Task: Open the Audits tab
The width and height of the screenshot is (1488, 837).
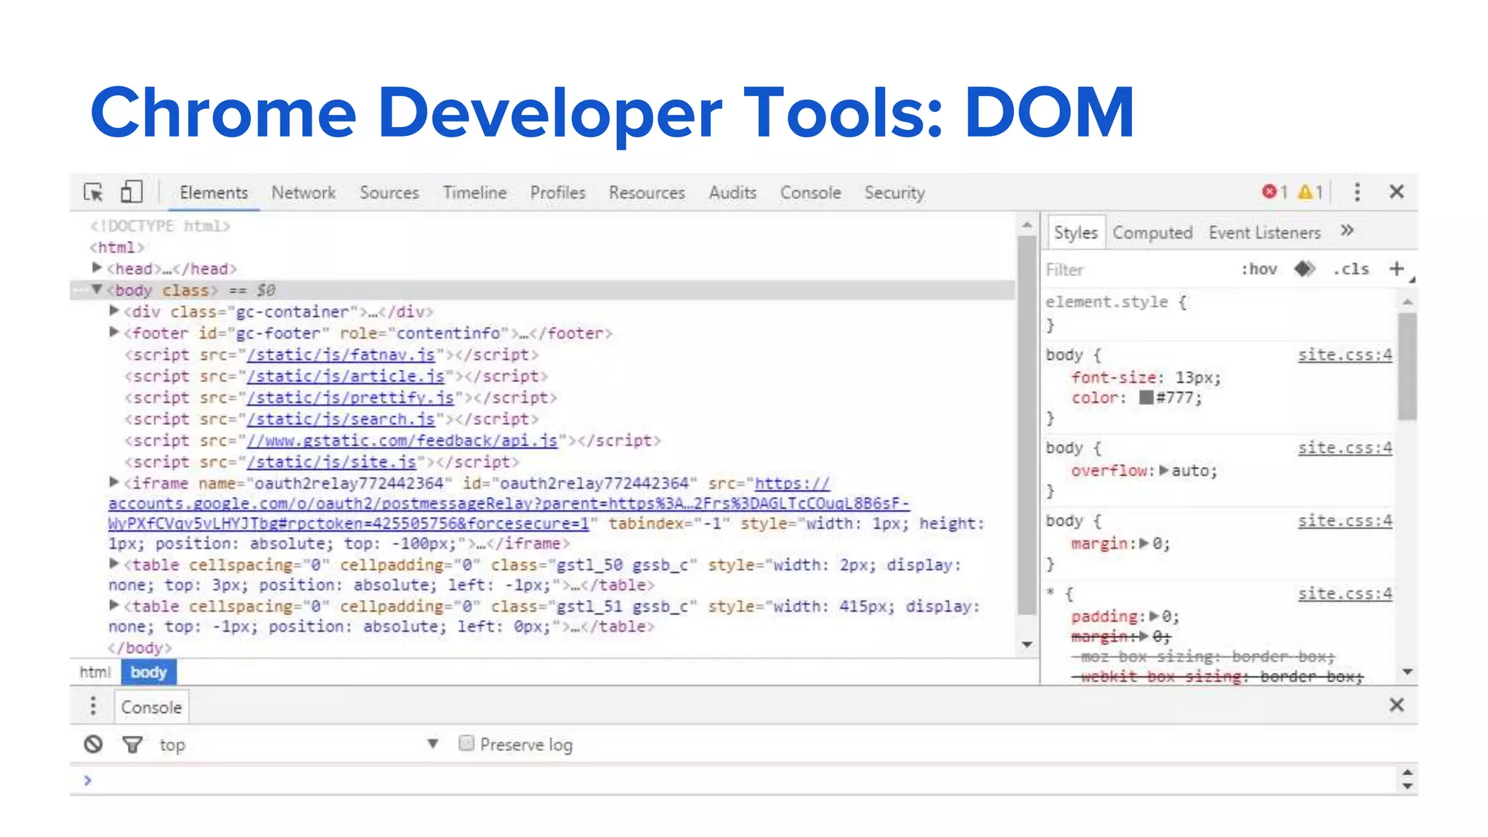Action: tap(733, 193)
